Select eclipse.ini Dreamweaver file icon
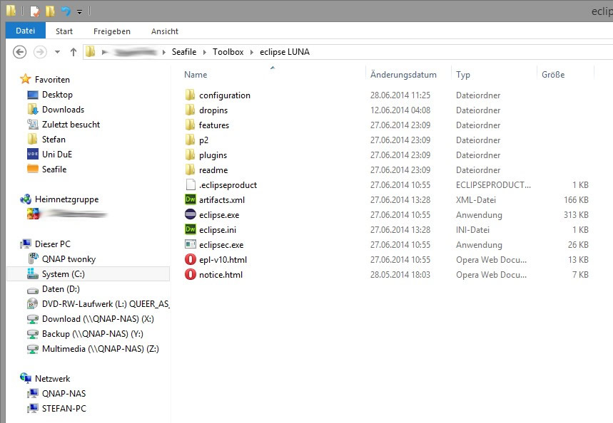Viewport: 613px width, 423px height. pos(190,229)
